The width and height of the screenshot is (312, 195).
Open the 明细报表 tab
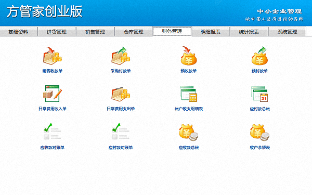[211, 32]
